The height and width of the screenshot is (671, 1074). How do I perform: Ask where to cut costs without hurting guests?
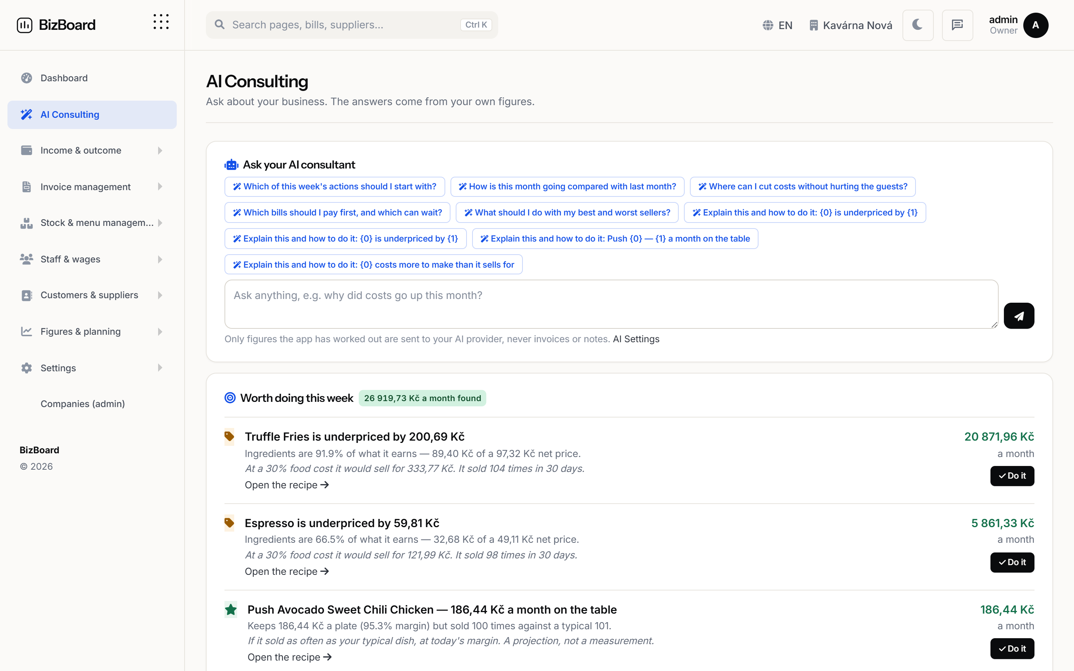(x=803, y=186)
